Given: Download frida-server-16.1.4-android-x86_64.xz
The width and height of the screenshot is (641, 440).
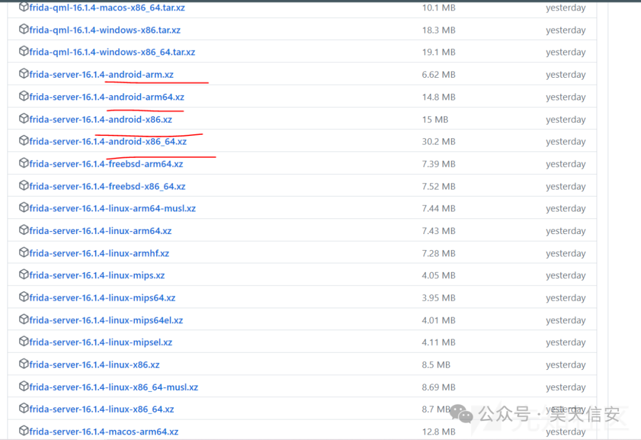Looking at the screenshot, I should pyautogui.click(x=108, y=141).
